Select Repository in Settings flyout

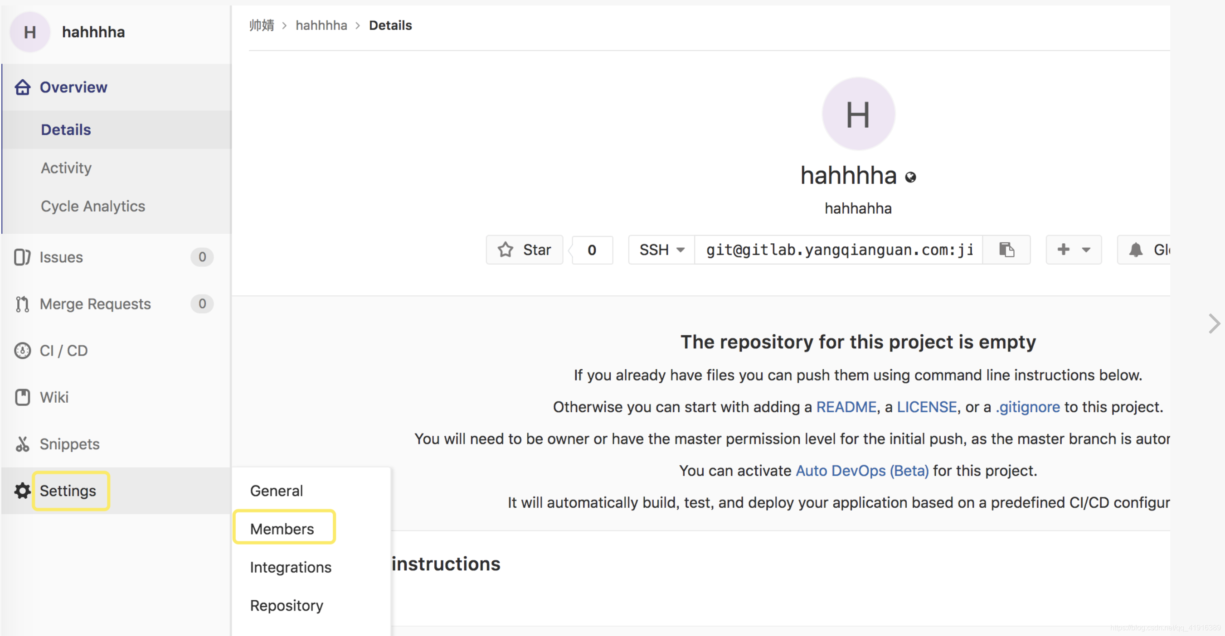(286, 605)
